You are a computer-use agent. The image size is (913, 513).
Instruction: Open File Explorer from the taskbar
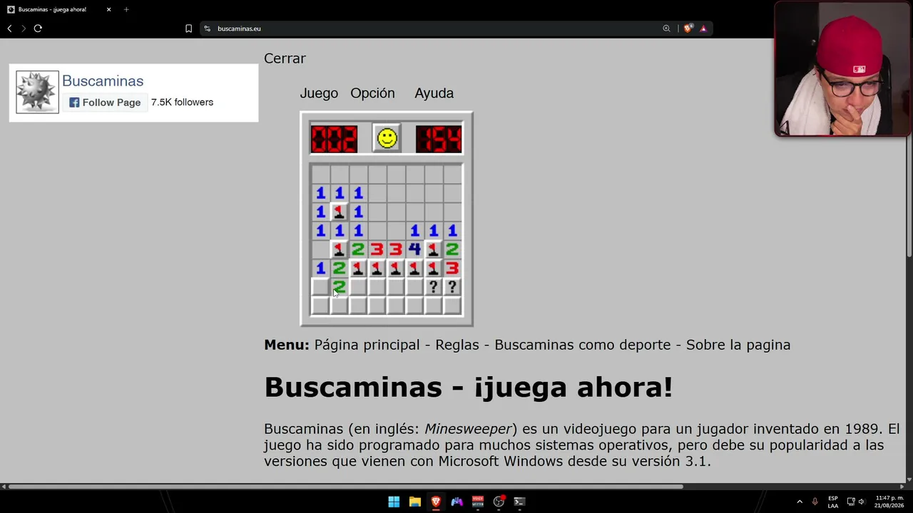tap(414, 502)
